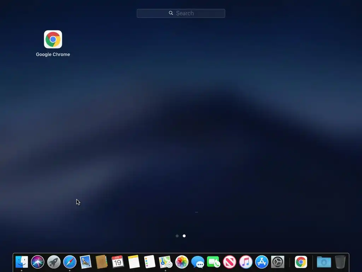Open Photos from the Dock
The image size is (362, 272).
[182, 262]
